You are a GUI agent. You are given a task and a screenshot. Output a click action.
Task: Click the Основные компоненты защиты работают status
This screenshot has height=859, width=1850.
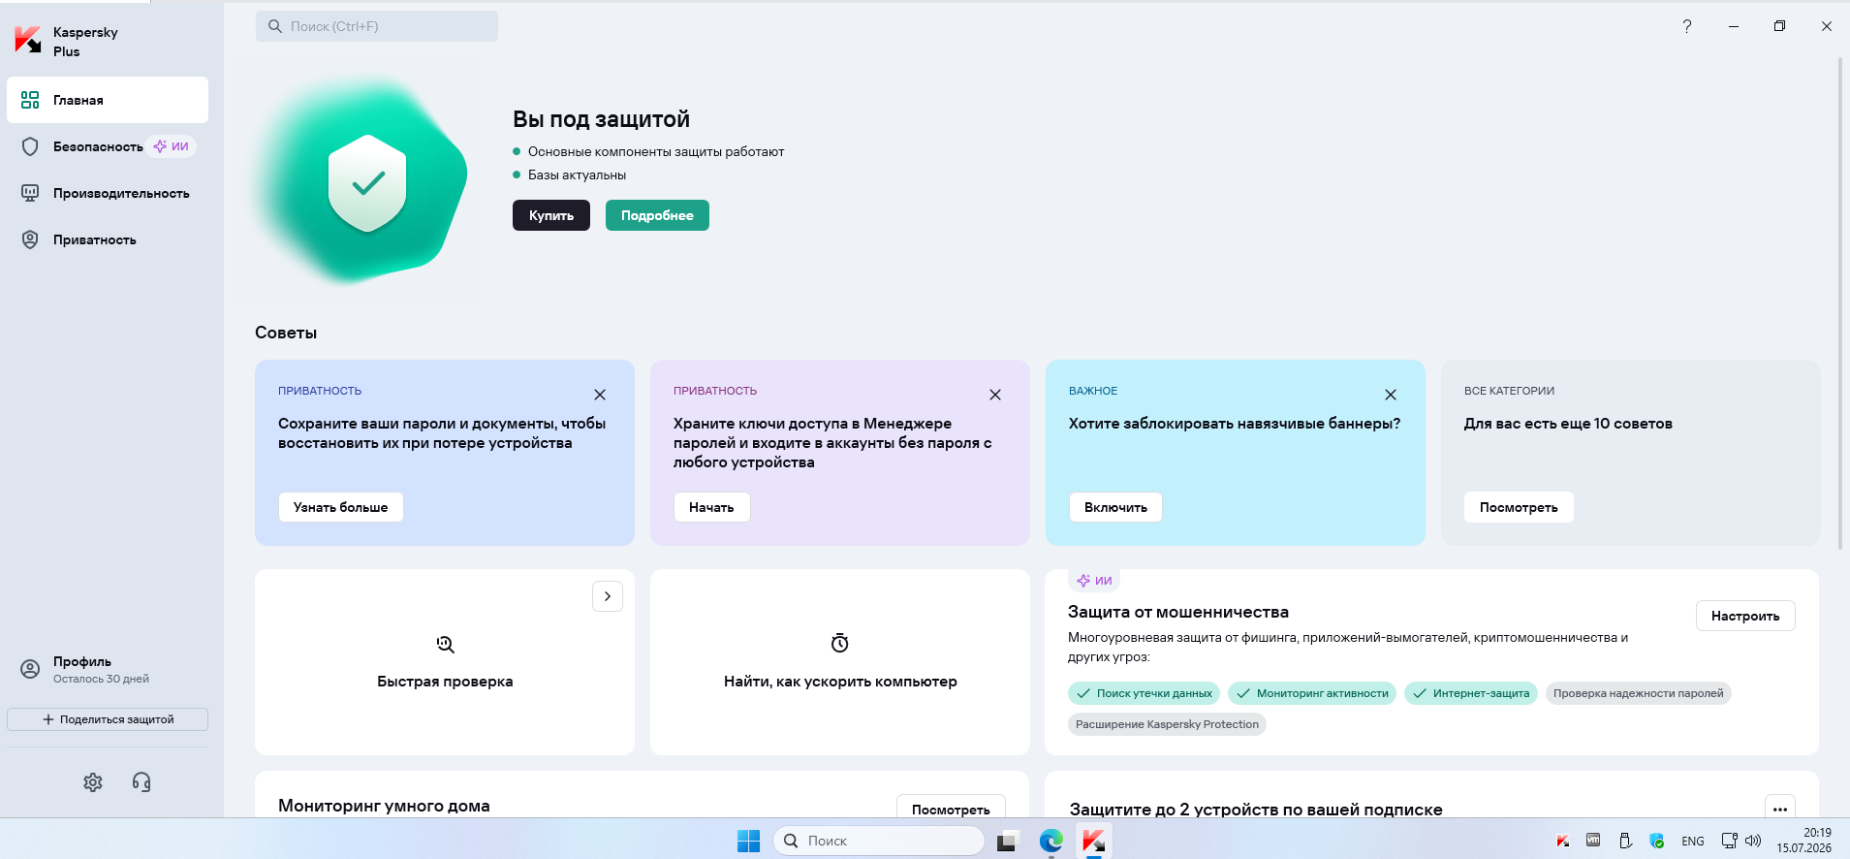[656, 151]
